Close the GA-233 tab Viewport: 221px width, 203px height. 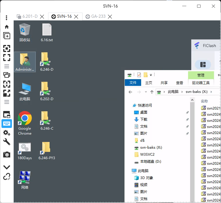point(110,17)
